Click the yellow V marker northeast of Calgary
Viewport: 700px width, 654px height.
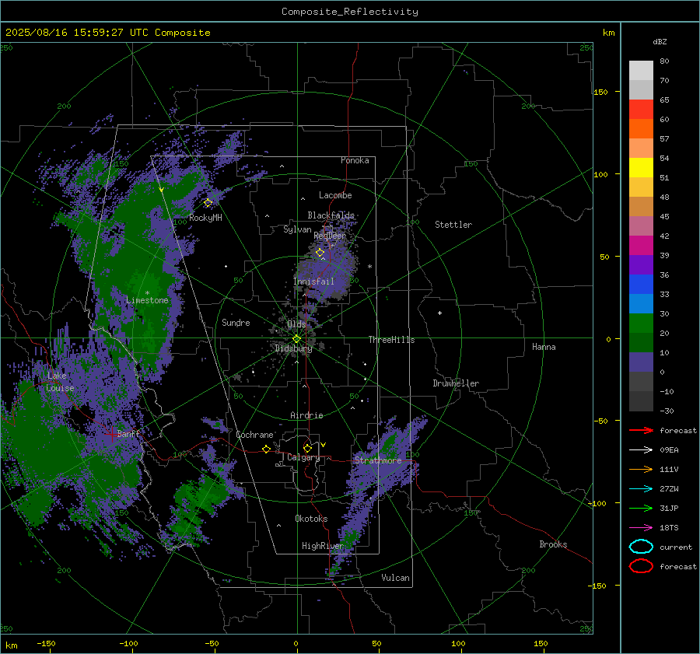pyautogui.click(x=324, y=445)
